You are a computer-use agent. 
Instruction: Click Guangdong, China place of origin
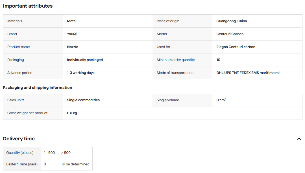click(x=232, y=21)
